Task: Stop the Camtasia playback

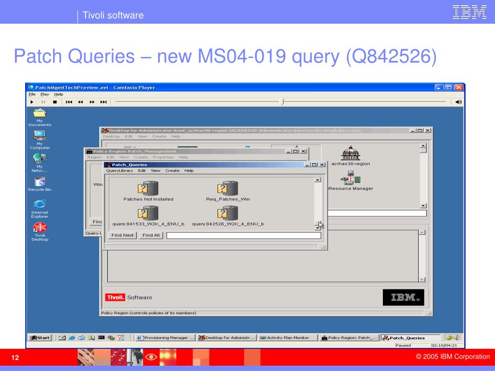Action: [55, 102]
